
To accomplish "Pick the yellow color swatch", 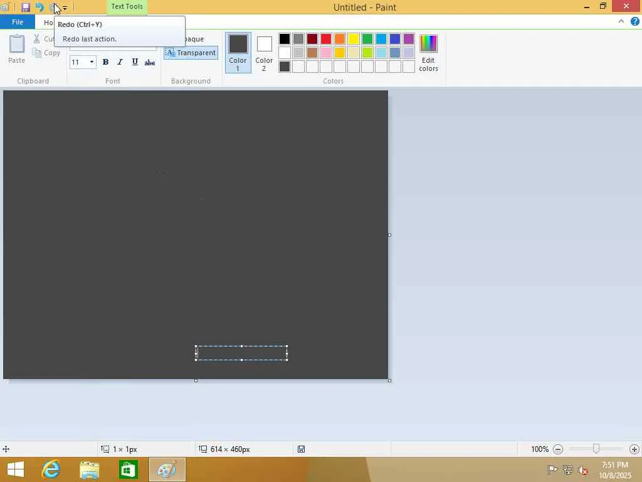I will (354, 39).
